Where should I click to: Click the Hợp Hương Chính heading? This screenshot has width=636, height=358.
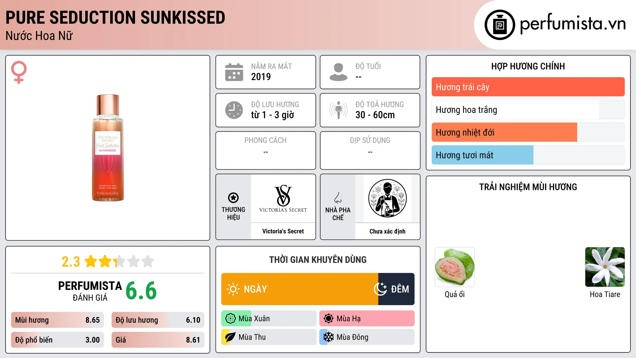coord(528,67)
